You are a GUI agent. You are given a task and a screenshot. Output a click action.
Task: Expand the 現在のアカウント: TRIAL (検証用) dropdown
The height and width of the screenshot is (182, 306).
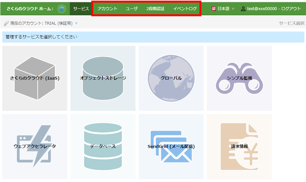pyautogui.click(x=76, y=23)
